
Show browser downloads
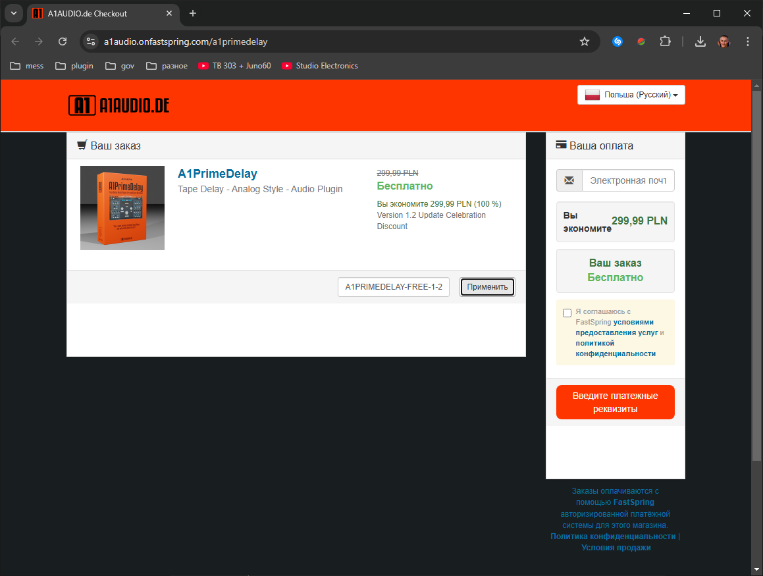pos(700,41)
